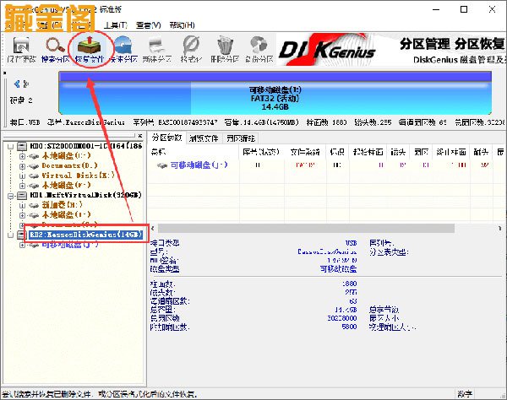Click the 可移动磁盘 disk type value
Screen dimensions: 507x400
(339, 268)
